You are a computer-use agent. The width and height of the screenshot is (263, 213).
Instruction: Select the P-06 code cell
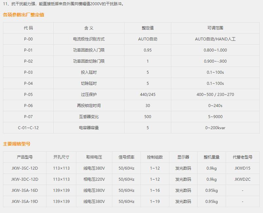[x=28, y=106]
